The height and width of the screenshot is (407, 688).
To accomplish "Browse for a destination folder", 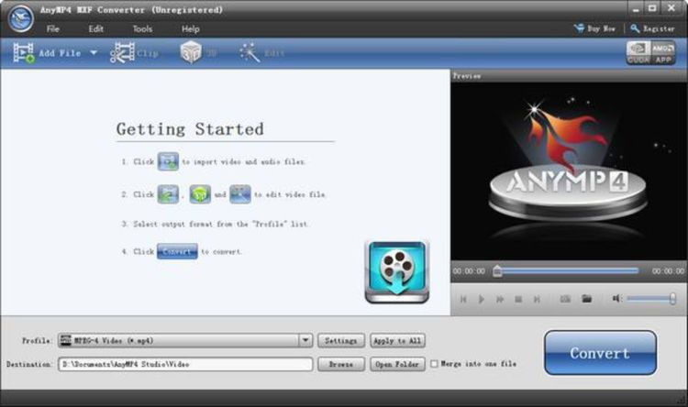I will [341, 364].
